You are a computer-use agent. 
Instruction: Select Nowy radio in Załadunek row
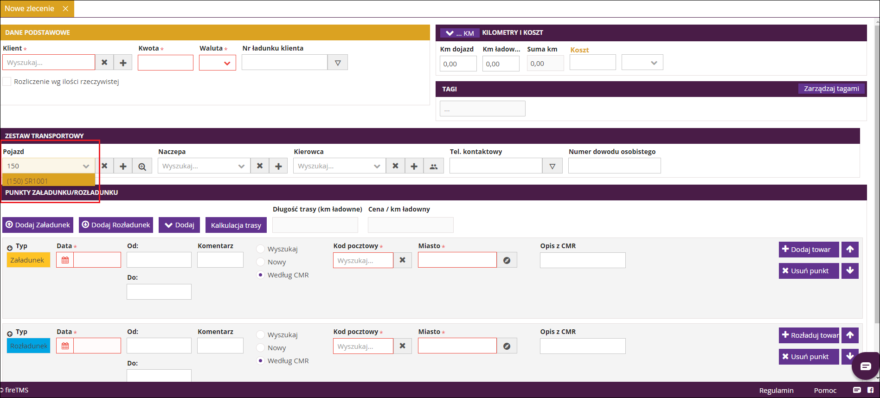[x=261, y=262]
